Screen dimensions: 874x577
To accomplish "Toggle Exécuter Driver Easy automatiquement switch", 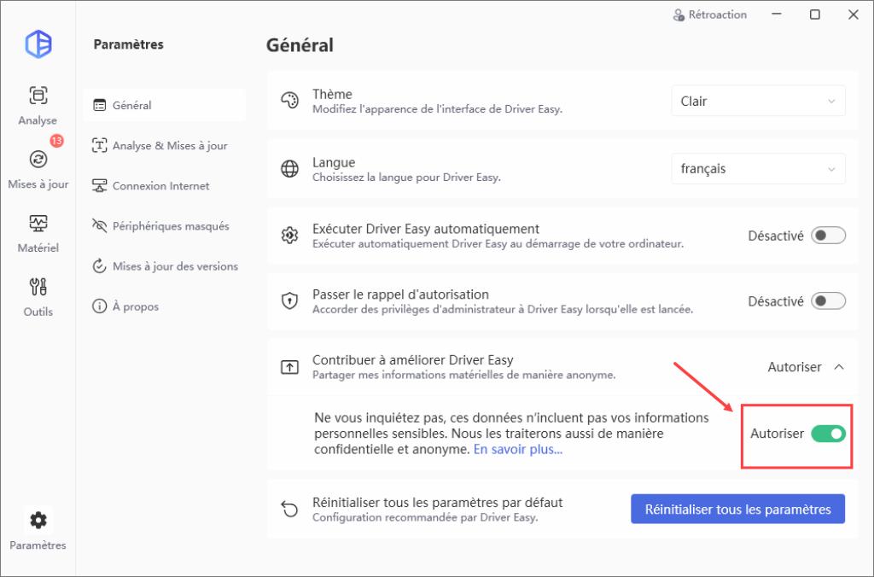I will pos(828,236).
